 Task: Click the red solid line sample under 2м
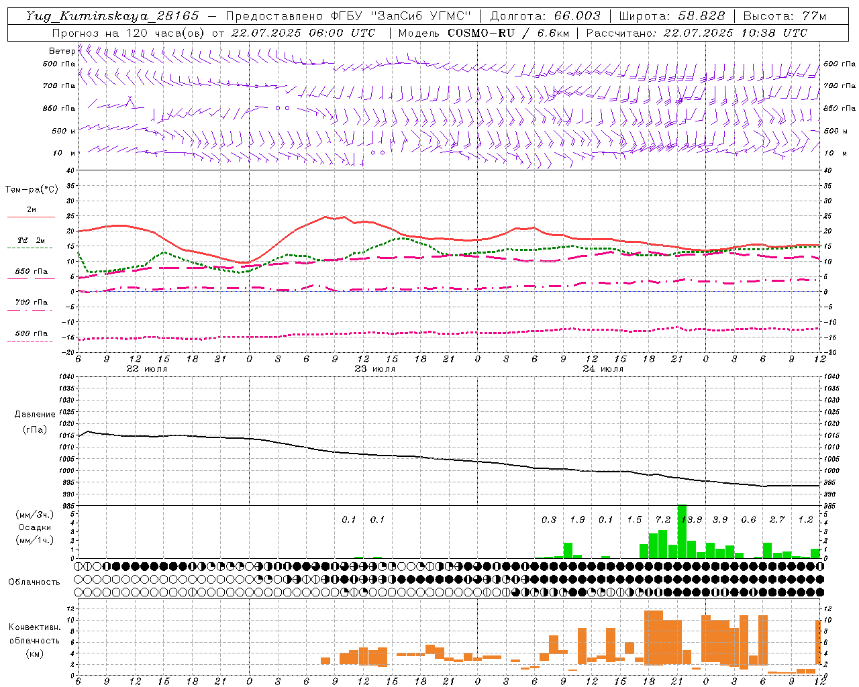31,217
